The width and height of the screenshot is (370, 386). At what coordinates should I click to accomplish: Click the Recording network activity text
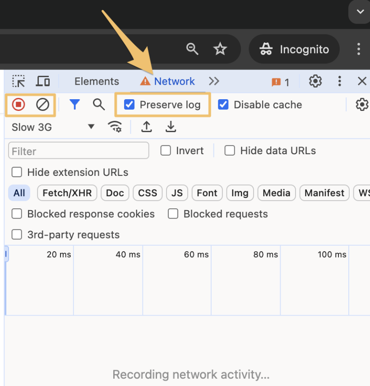(191, 374)
